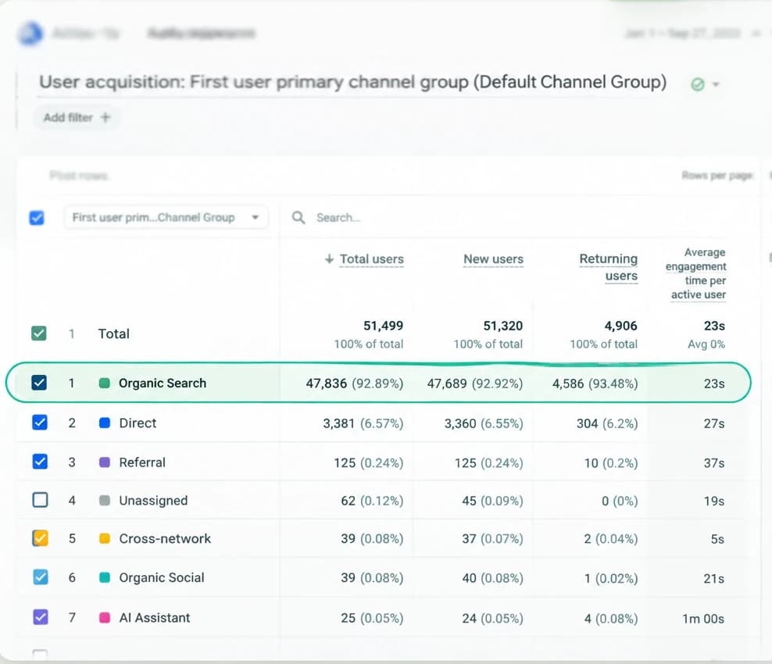Image resolution: width=772 pixels, height=664 pixels.
Task: Click the plus icon on Add filter
Action: click(105, 117)
